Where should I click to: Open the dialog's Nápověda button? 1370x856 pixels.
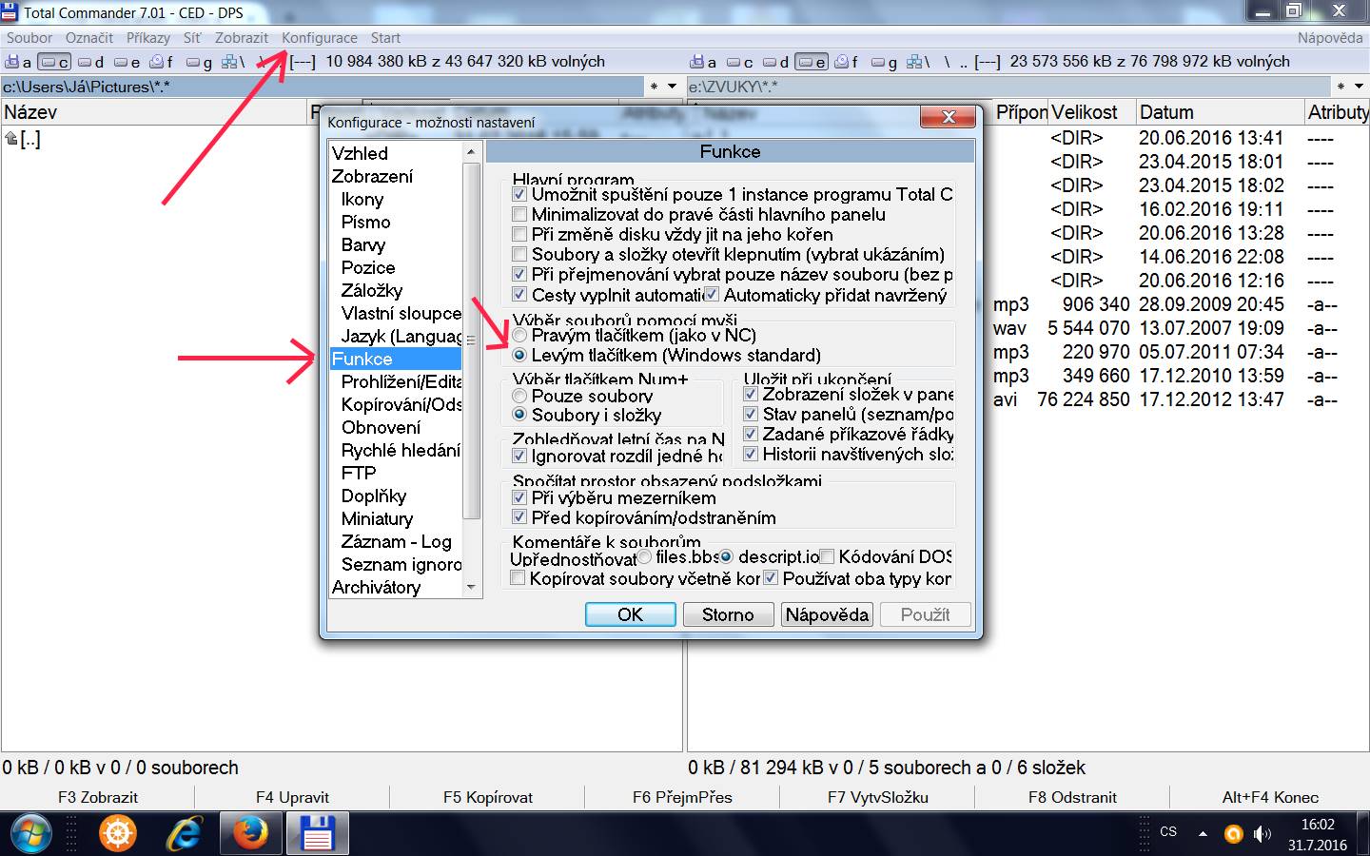pos(827,614)
